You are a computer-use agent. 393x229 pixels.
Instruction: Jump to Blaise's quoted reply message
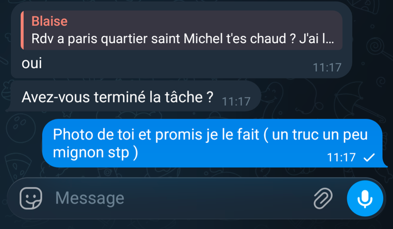tap(182, 30)
